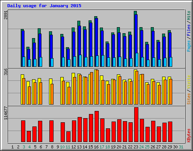193x151 pixels.
Task: Click green day 17 axis label
Action: [102, 147]
